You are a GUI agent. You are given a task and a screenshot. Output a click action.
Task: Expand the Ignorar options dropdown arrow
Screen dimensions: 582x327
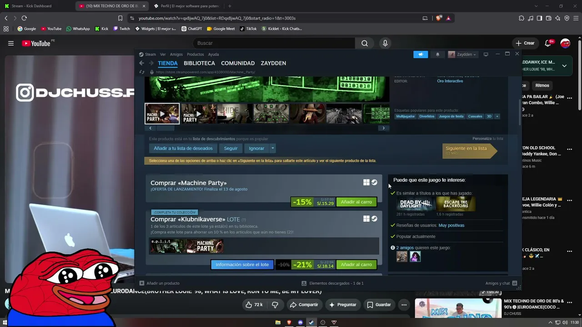pos(272,148)
